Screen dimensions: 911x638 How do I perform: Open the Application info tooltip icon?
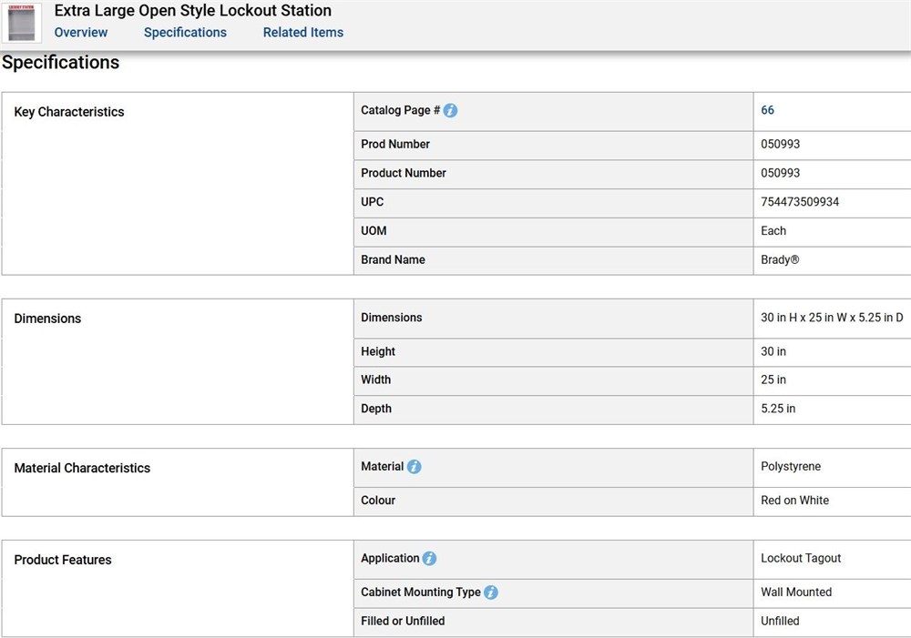coord(429,559)
